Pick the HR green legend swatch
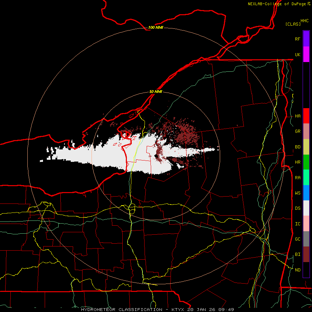The height and width of the screenshot is (312, 312). 306,162
